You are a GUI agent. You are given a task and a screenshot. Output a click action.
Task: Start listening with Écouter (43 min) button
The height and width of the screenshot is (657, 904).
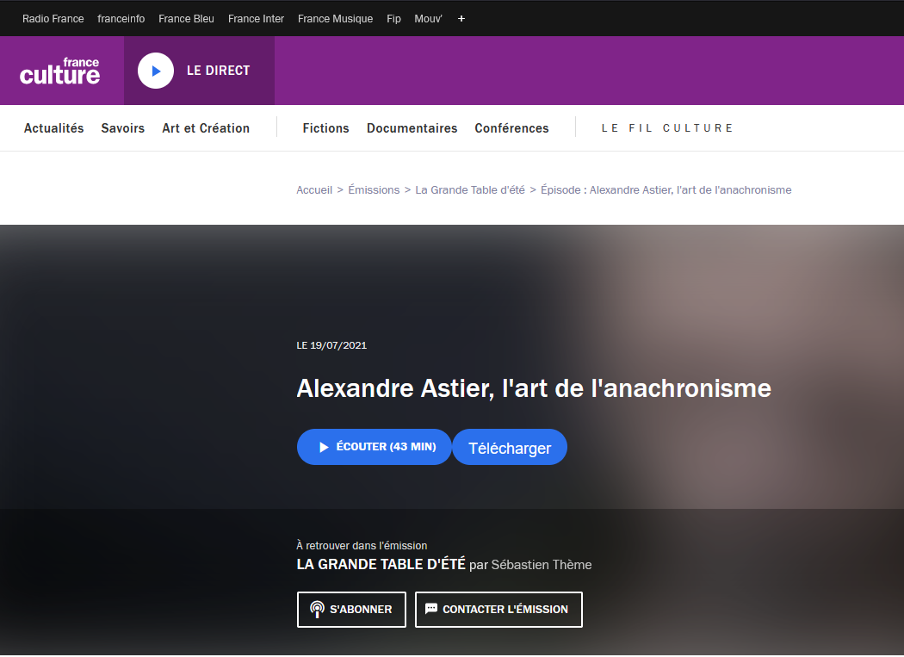[x=375, y=447]
